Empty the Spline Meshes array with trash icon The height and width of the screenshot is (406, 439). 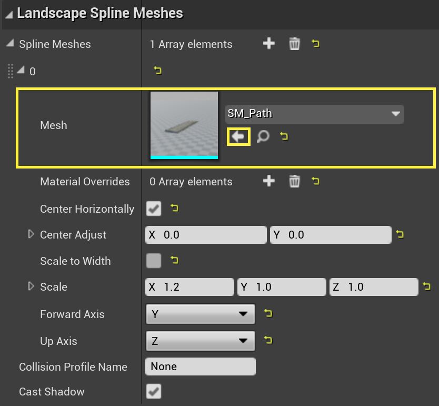tap(294, 44)
